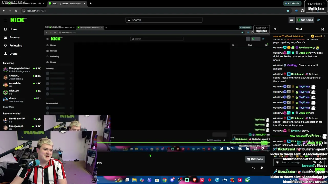Open NerdBallerTV in Recommended
Image resolution: width=328 pixels, height=184 pixels.
coord(22,120)
